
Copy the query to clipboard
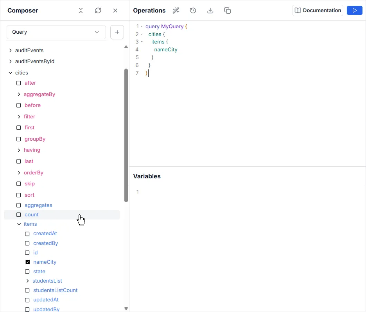(x=227, y=11)
